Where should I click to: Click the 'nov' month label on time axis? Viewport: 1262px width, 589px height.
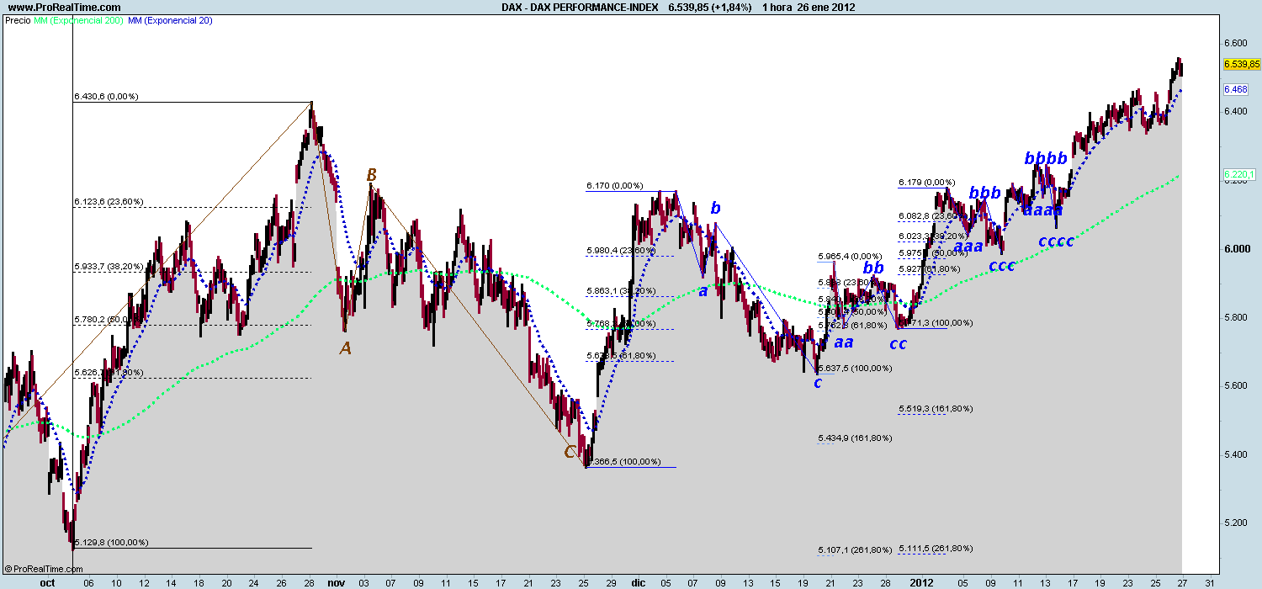pyautogui.click(x=336, y=581)
